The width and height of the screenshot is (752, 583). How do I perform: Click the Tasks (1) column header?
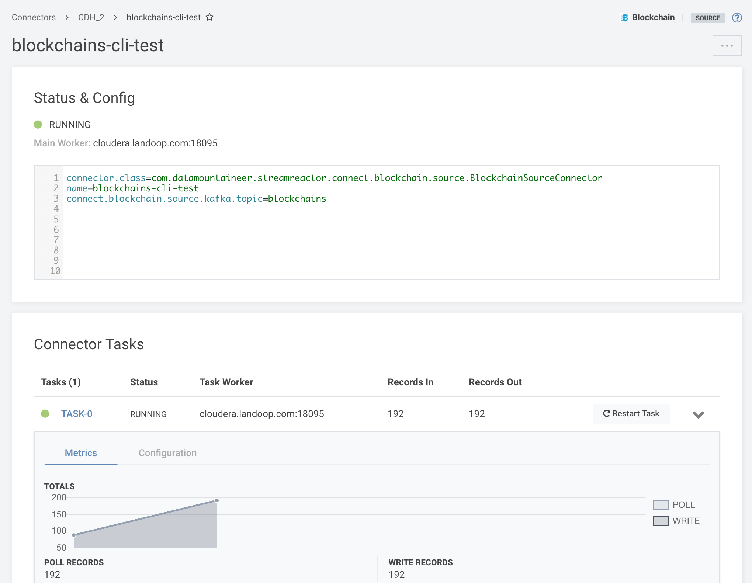click(x=61, y=382)
